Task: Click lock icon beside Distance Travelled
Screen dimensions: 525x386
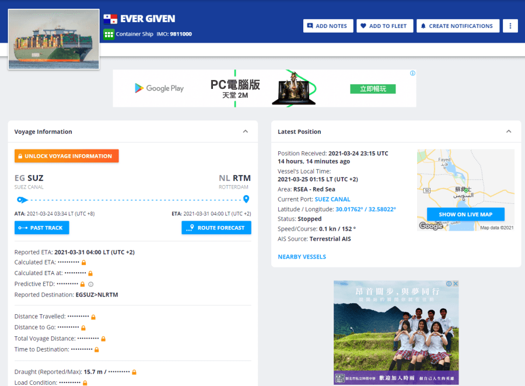Action: tap(93, 317)
